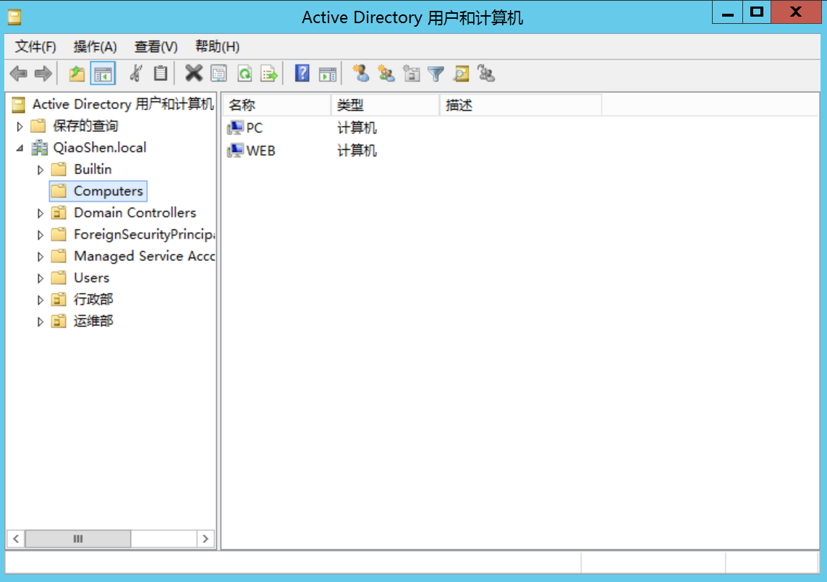Click the create new group icon
827x582 pixels.
tap(386, 73)
